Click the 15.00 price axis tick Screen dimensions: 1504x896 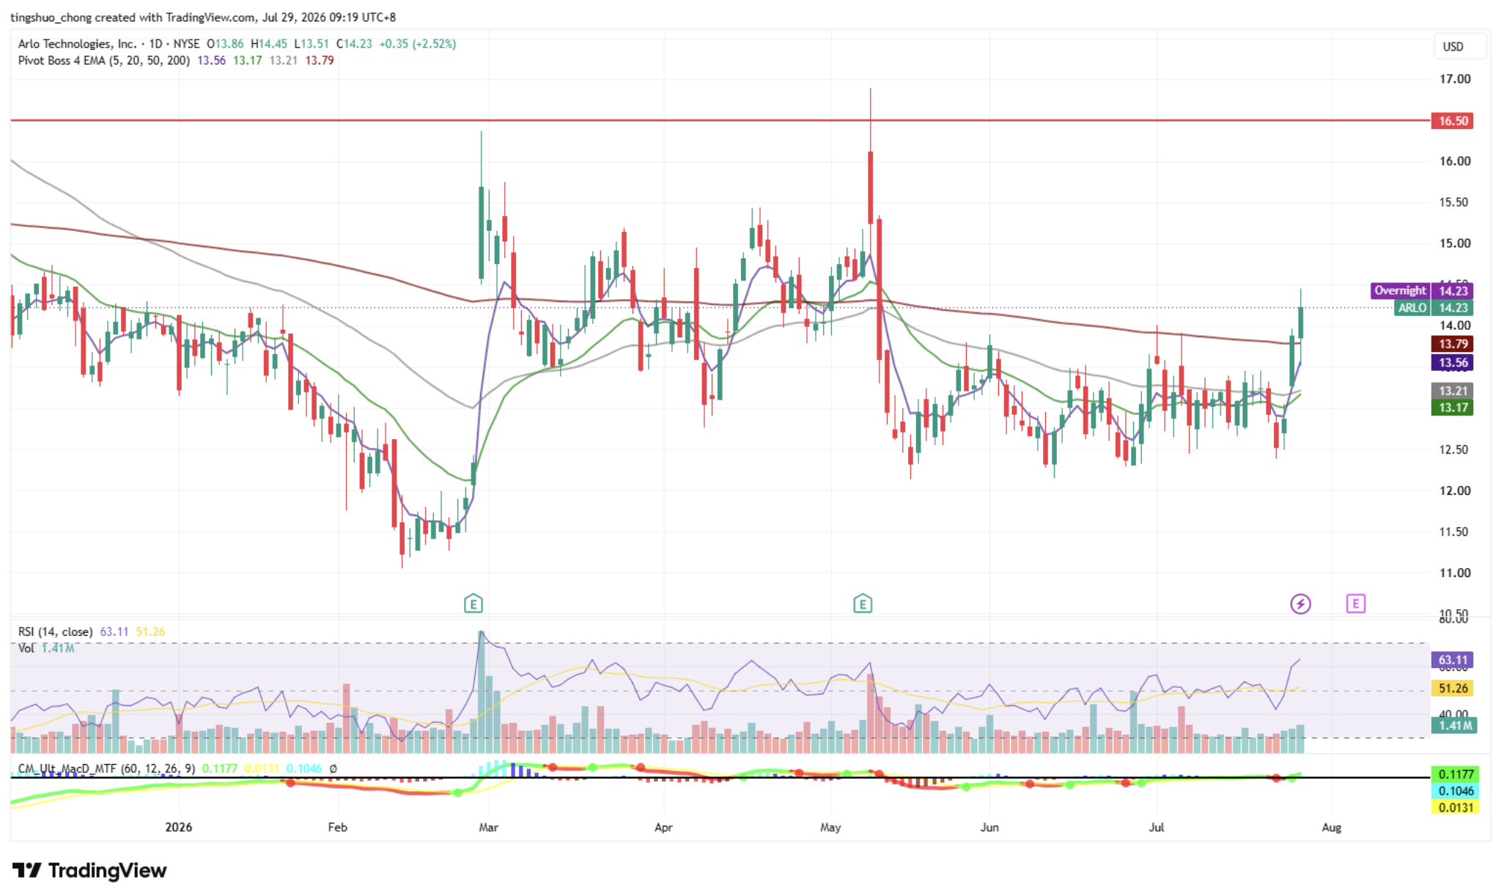(1454, 243)
